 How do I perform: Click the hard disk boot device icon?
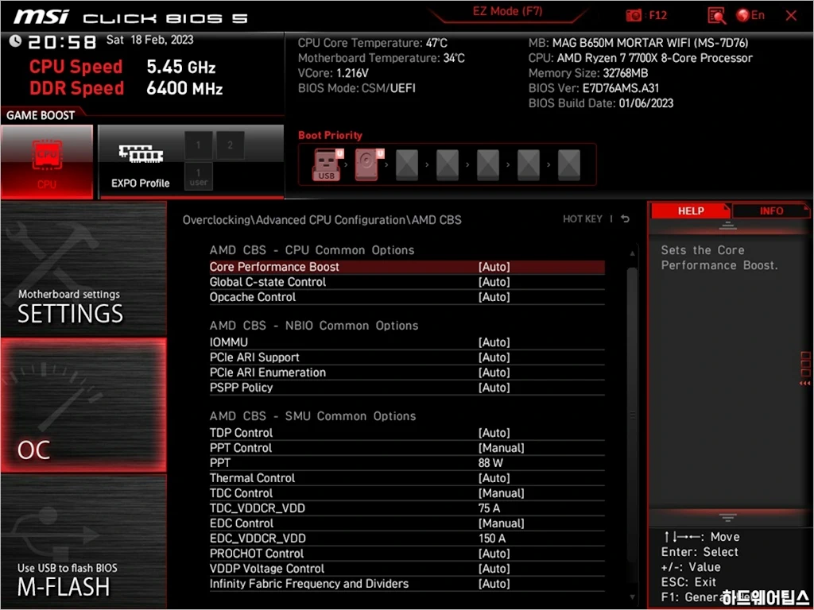[x=367, y=164]
